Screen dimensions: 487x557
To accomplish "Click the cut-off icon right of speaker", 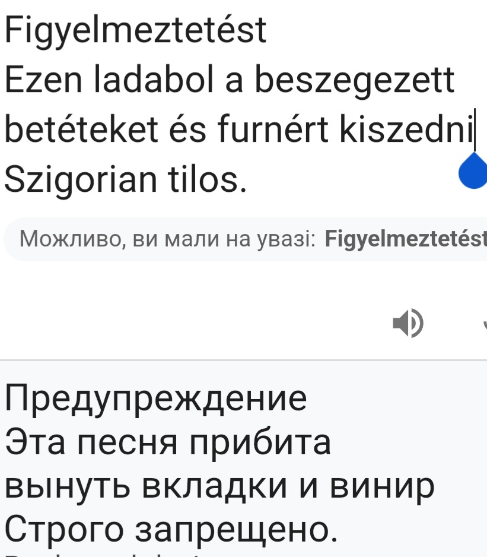I will [x=485, y=323].
